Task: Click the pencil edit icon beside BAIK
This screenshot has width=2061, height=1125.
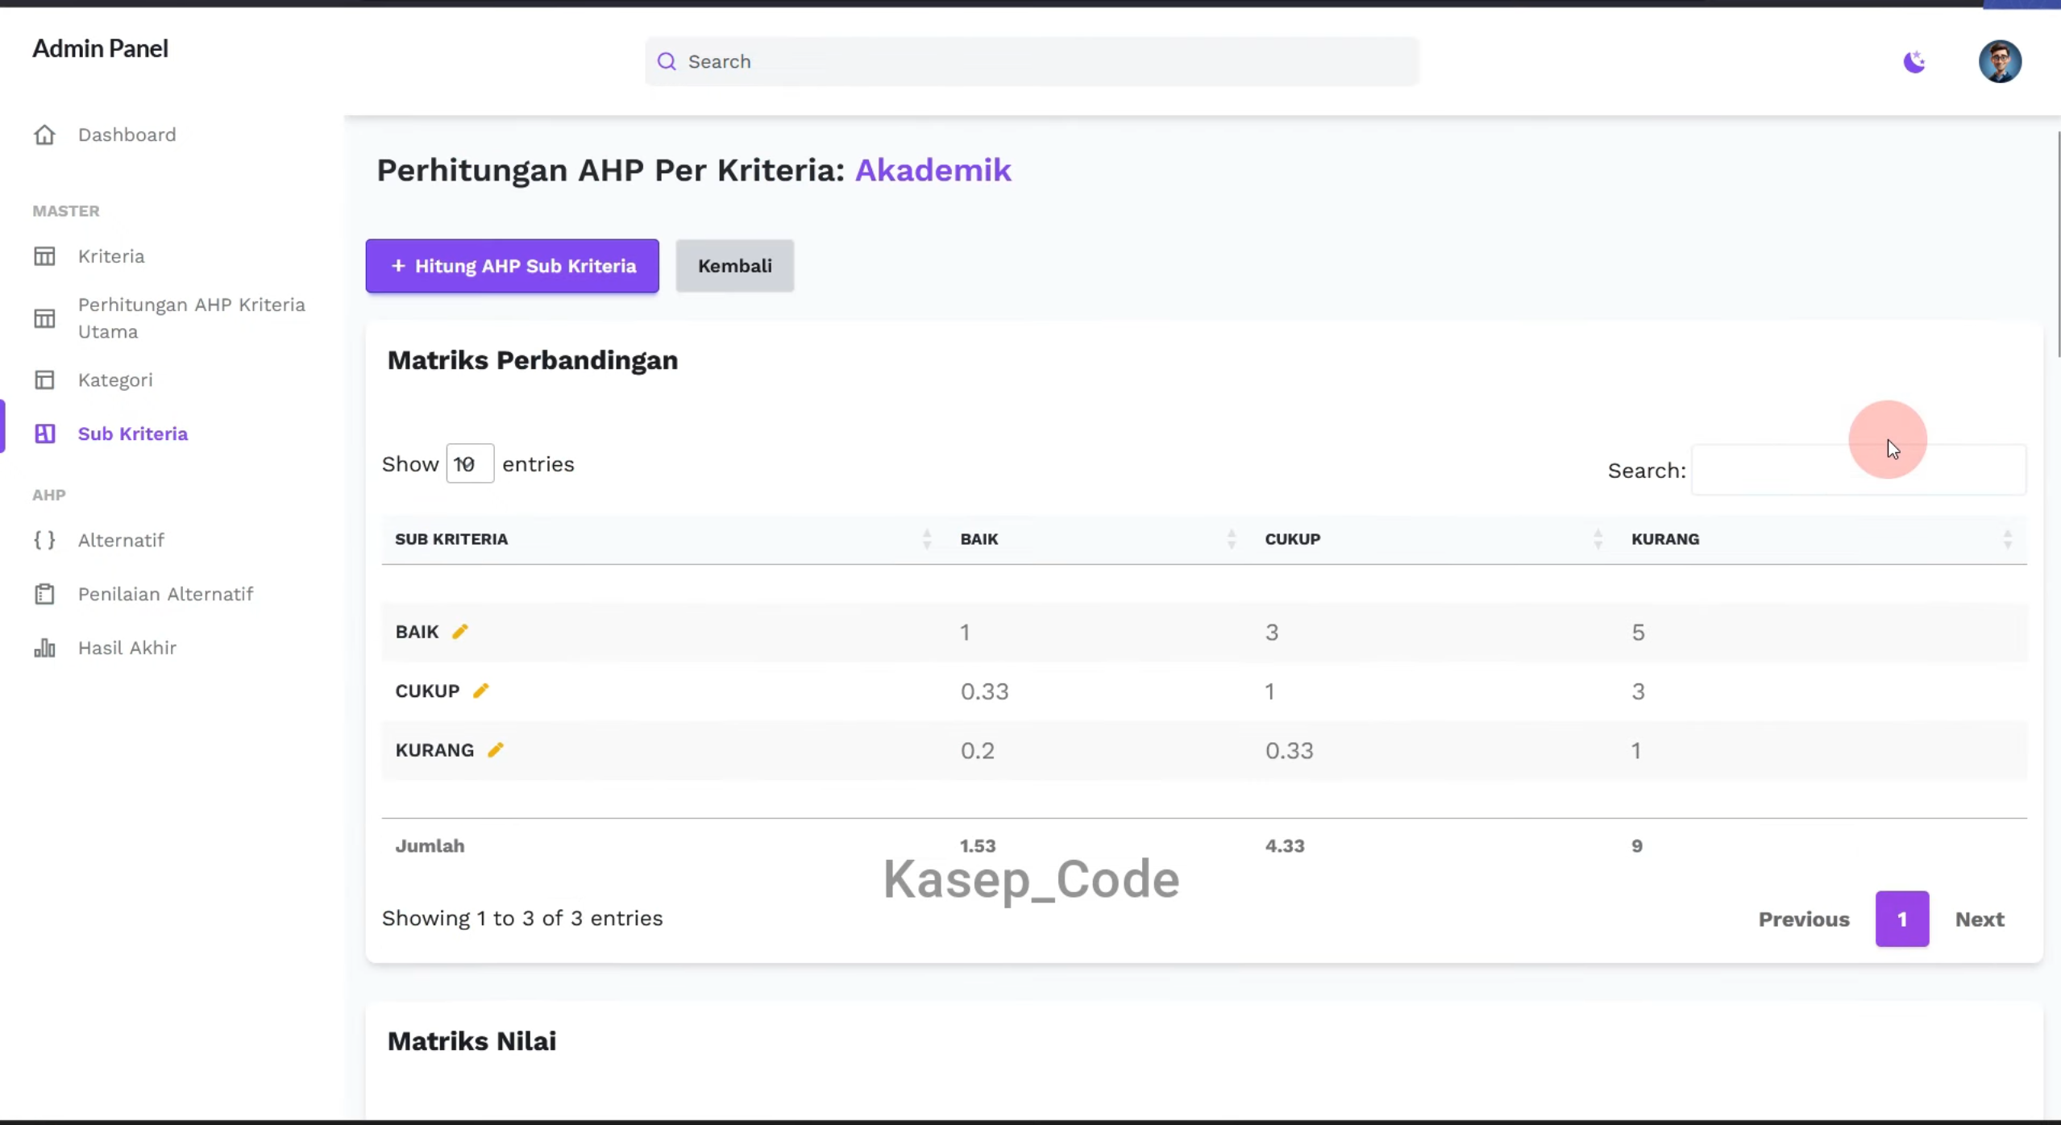Action: [459, 632]
